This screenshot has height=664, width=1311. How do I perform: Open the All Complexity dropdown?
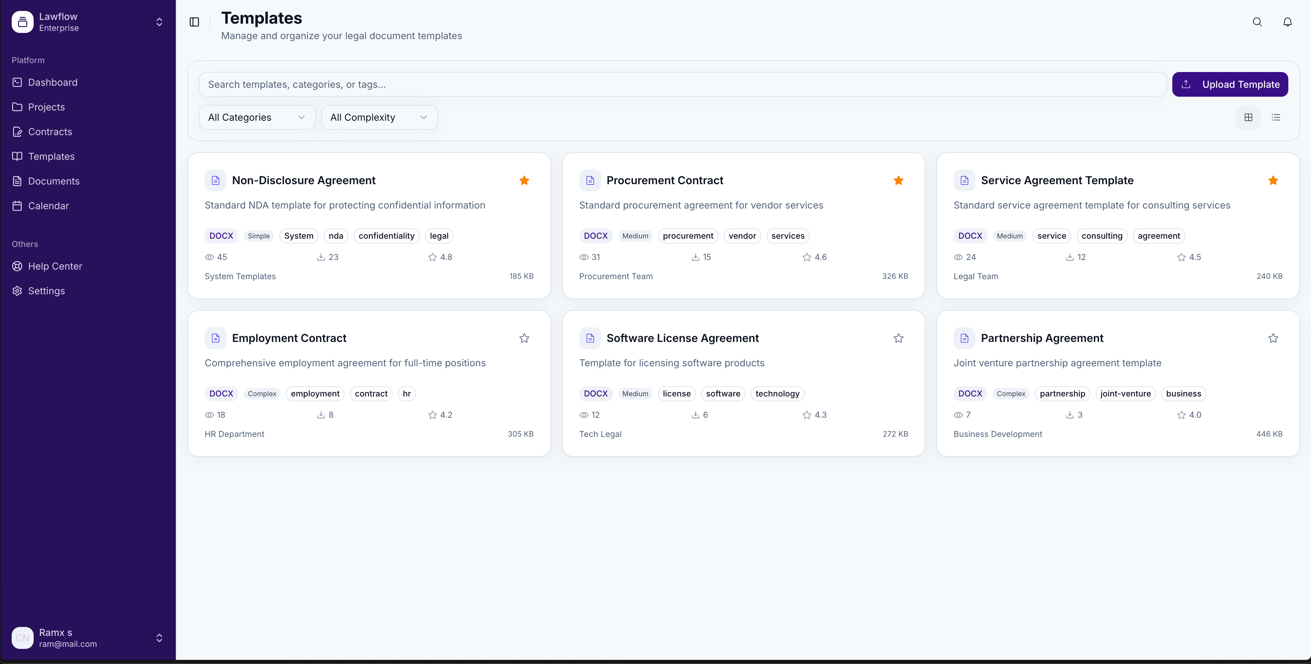(379, 117)
